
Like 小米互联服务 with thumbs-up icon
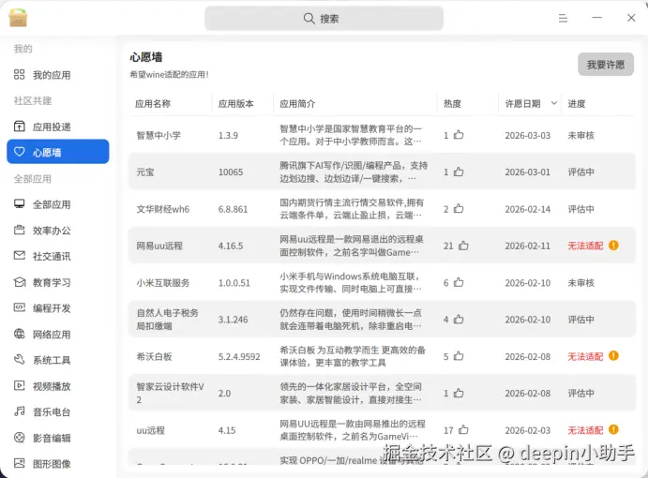(459, 282)
